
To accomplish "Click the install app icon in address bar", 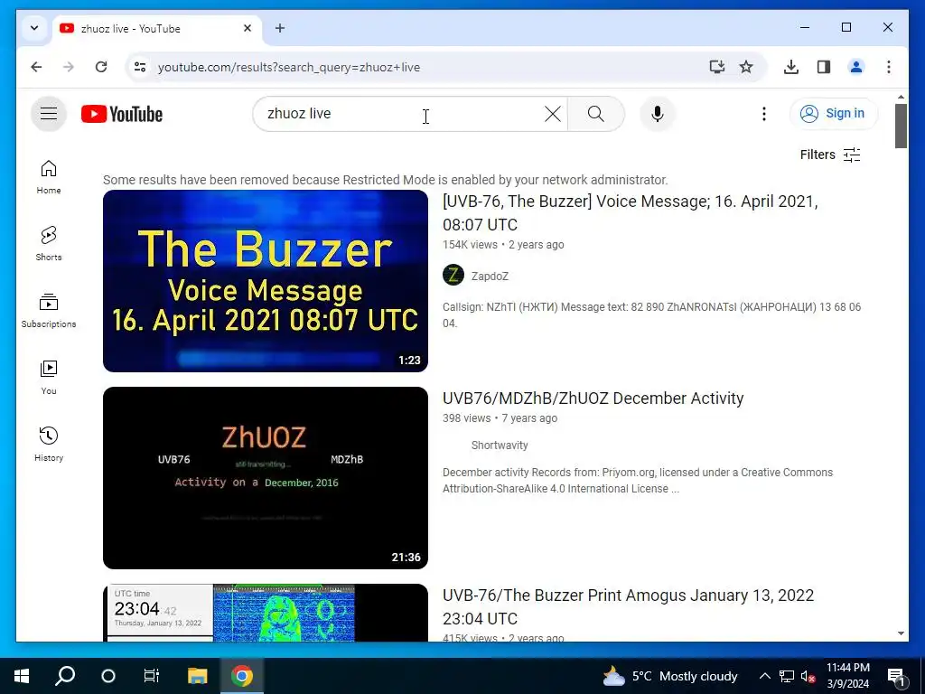I will (716, 67).
